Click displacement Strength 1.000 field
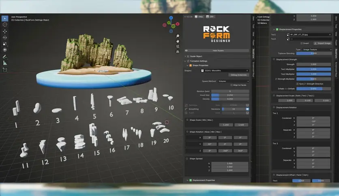This screenshot has width=339, height=196. pos(313,64)
